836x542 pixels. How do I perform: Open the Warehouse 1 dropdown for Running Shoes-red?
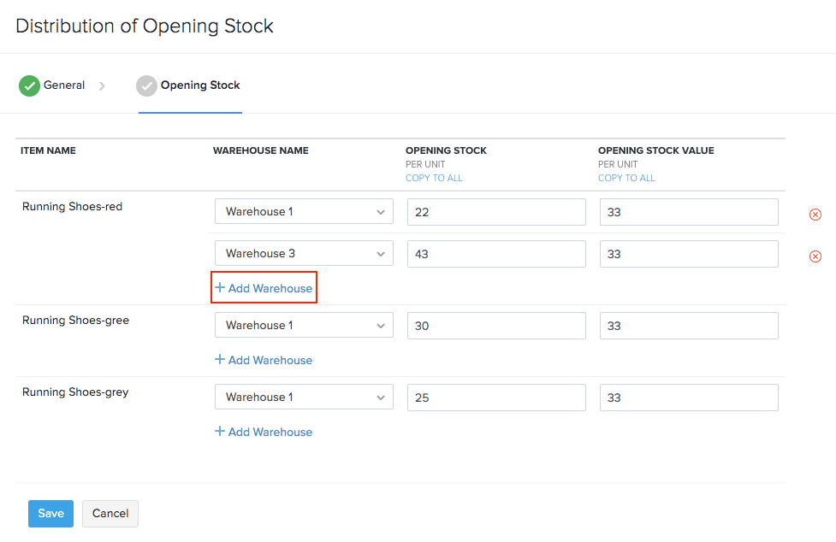point(304,211)
